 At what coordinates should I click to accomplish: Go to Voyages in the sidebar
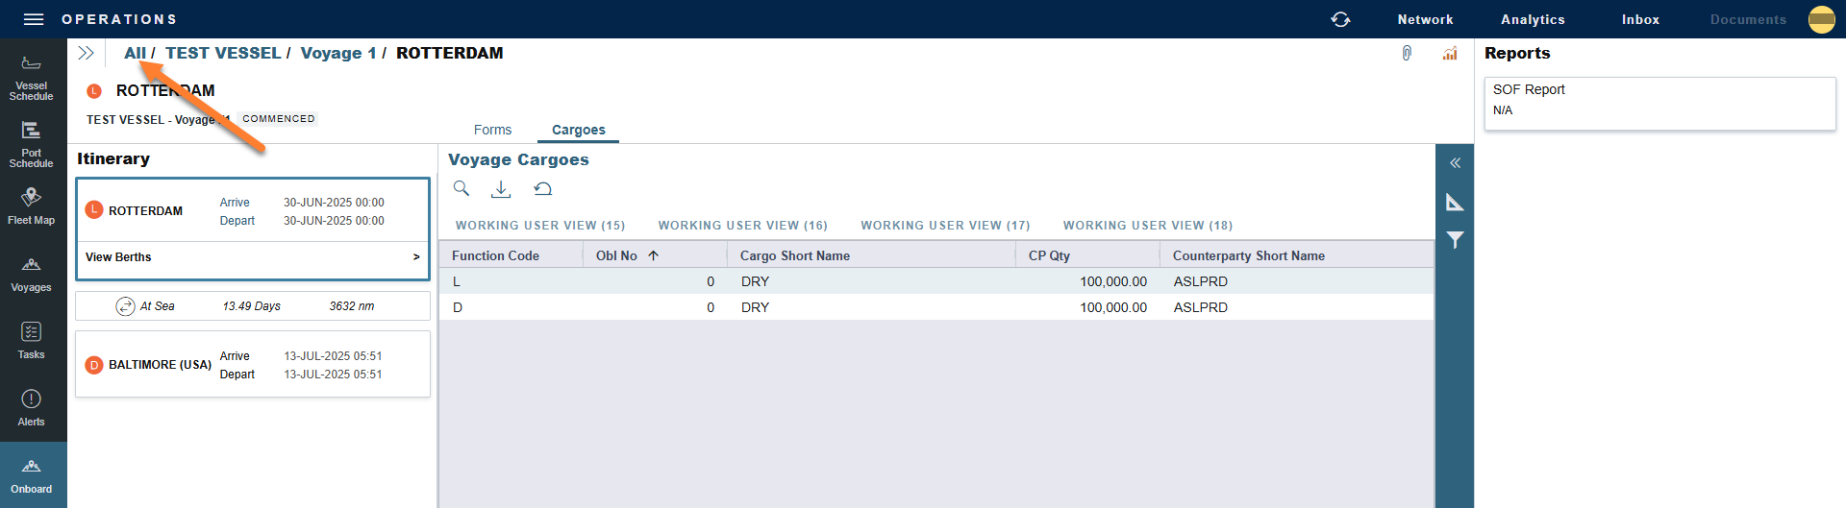pyautogui.click(x=32, y=275)
